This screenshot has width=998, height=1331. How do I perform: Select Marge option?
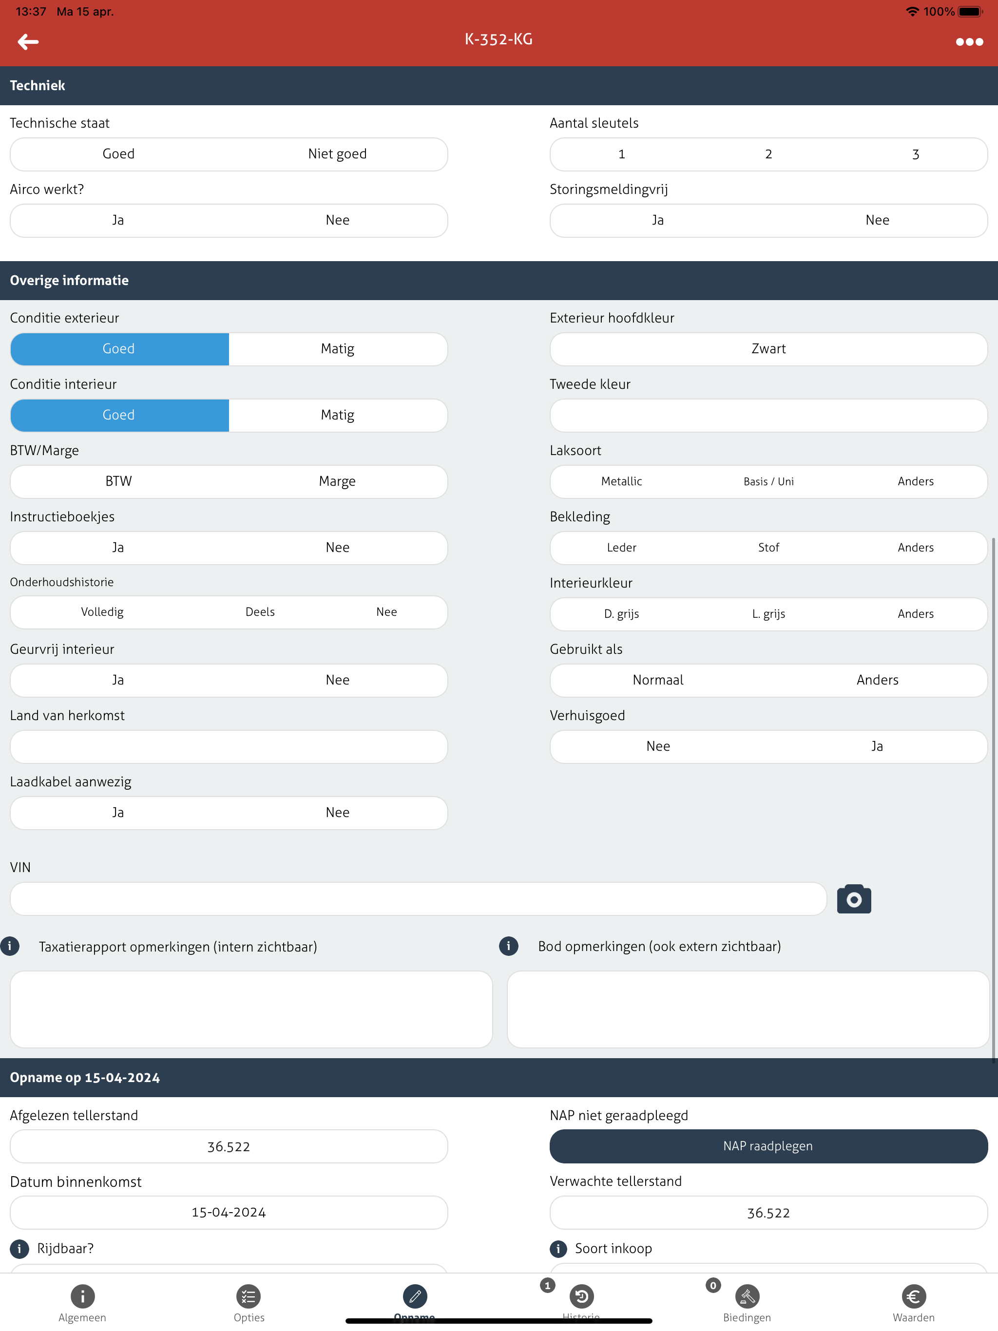pos(338,481)
